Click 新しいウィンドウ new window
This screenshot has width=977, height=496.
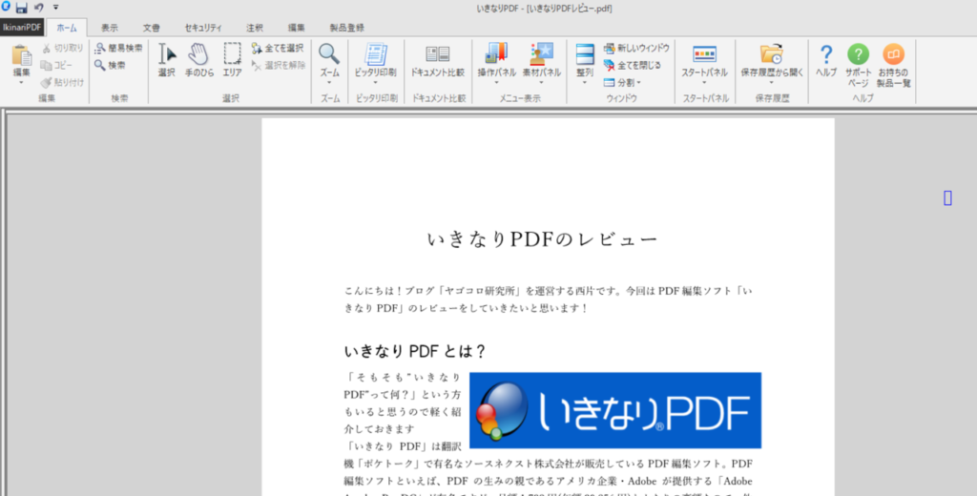point(636,48)
